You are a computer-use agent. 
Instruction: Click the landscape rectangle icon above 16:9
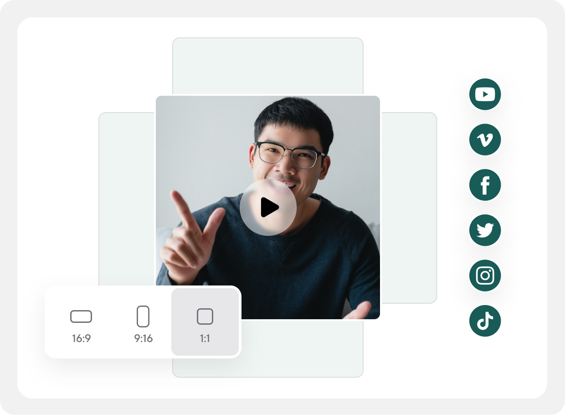(81, 316)
